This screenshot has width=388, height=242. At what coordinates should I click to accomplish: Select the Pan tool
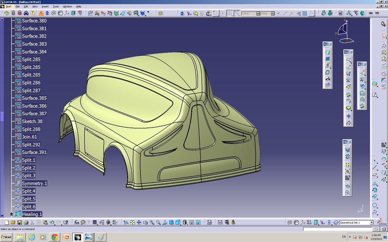click(139, 222)
